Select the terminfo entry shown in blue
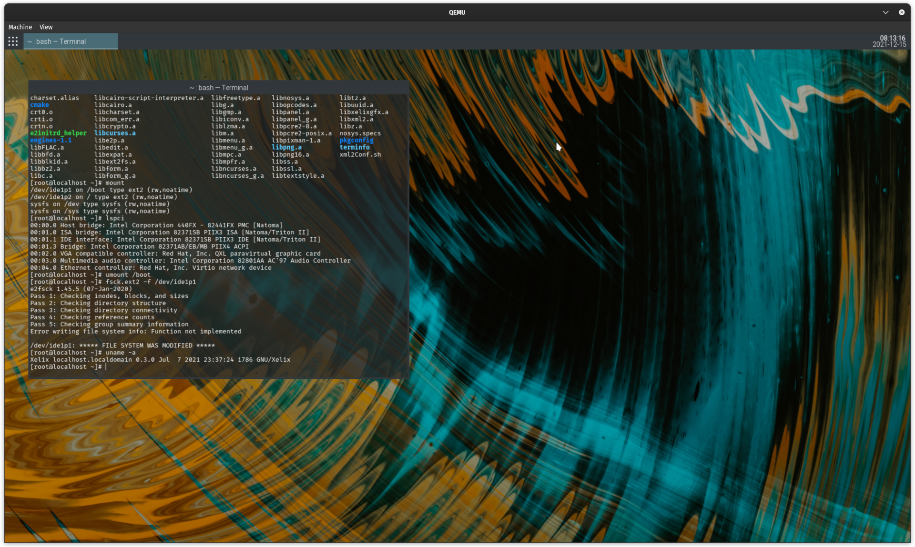Image resolution: width=915 pixels, height=547 pixels. [x=354, y=147]
